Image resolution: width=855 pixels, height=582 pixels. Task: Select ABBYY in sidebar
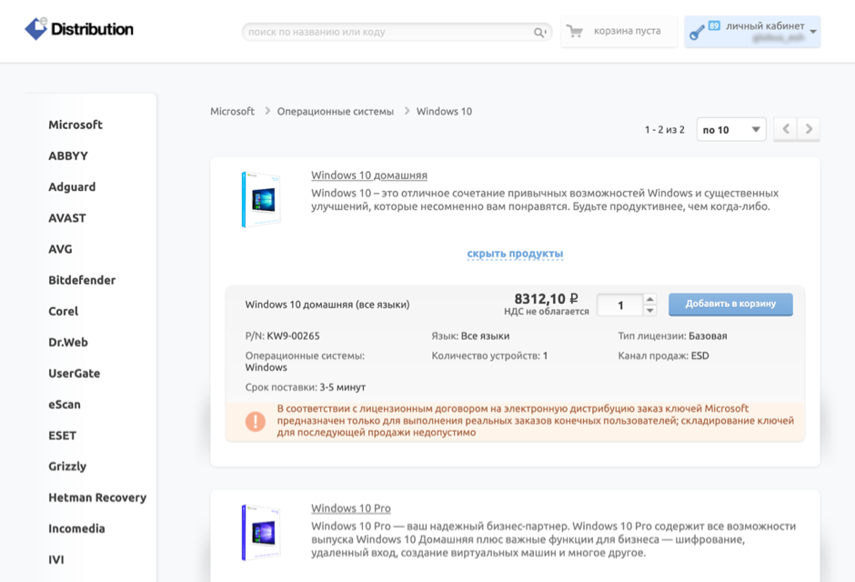tap(68, 156)
